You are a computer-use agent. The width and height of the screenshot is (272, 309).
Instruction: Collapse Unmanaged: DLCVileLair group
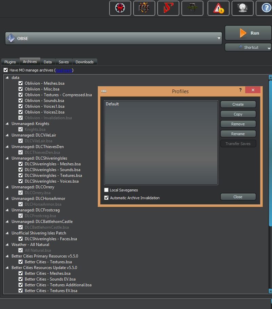coord(7,135)
